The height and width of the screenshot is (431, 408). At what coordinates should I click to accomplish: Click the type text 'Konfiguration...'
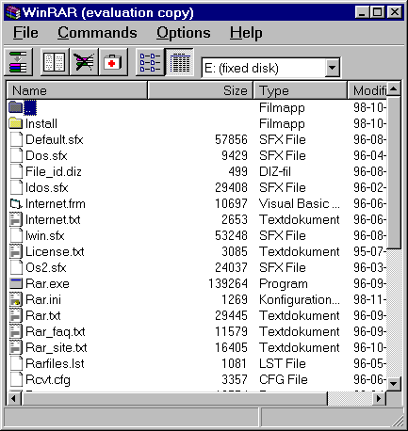[300, 300]
